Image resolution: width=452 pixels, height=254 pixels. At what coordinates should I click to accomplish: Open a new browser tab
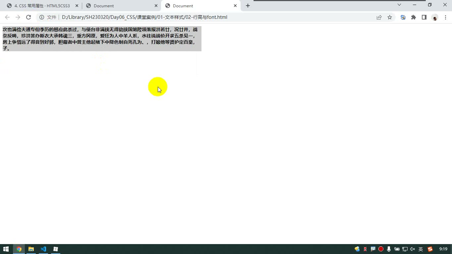pyautogui.click(x=248, y=6)
